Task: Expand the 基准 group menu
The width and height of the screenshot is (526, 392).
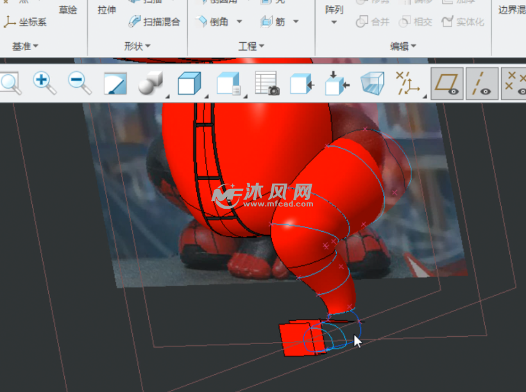Action: tap(25, 46)
